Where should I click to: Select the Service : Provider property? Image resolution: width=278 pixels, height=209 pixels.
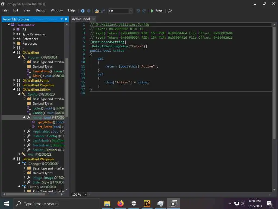(x=48, y=150)
